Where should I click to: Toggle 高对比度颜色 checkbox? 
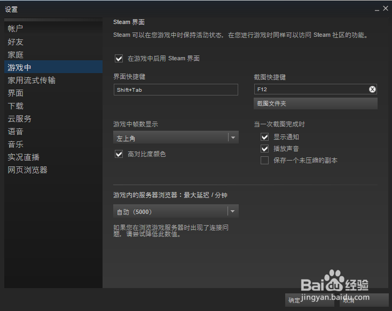(x=119, y=154)
